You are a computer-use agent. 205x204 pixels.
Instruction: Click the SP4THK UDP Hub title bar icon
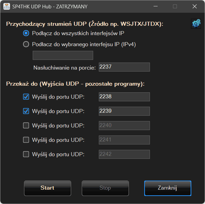(x=6, y=6)
